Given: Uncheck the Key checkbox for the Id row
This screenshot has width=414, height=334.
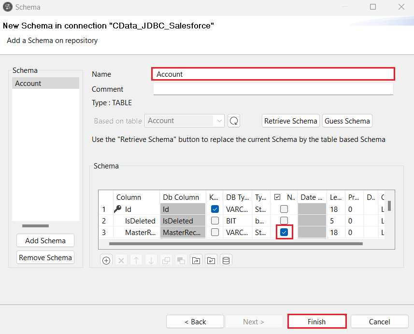Looking at the screenshot, I should tap(215, 209).
